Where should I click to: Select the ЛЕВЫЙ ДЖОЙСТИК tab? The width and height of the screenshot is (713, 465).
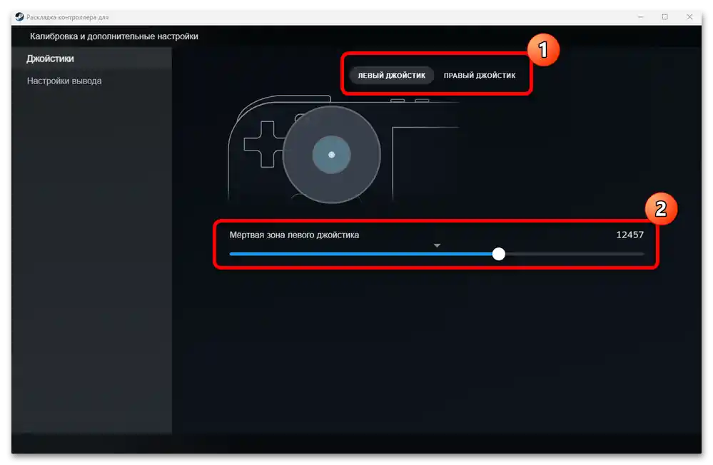point(391,74)
